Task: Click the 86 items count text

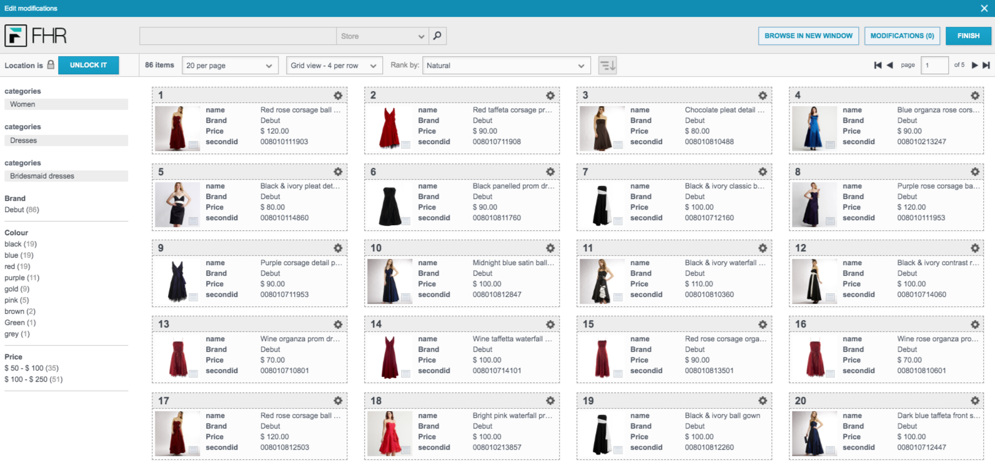Action: [160, 65]
